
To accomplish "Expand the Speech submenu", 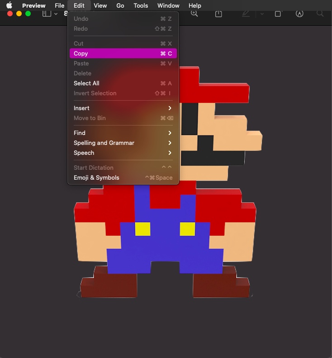I will pos(123,153).
